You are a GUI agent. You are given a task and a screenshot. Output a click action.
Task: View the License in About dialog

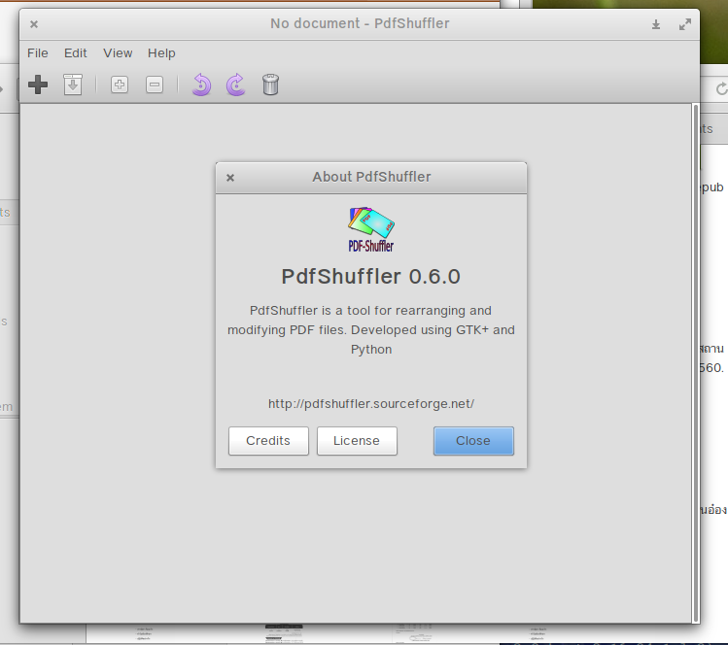(357, 441)
